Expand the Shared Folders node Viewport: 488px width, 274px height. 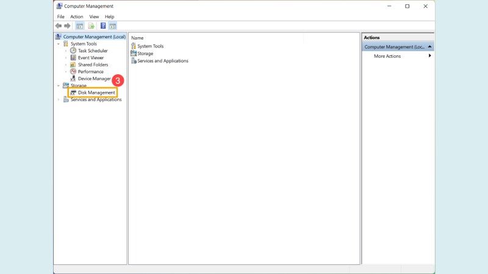pos(66,65)
